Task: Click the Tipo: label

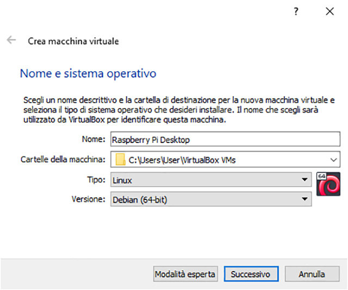Action: pyautogui.click(x=97, y=180)
